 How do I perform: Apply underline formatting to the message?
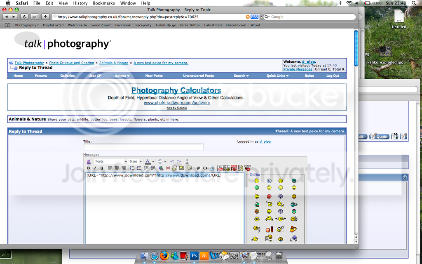102,168
